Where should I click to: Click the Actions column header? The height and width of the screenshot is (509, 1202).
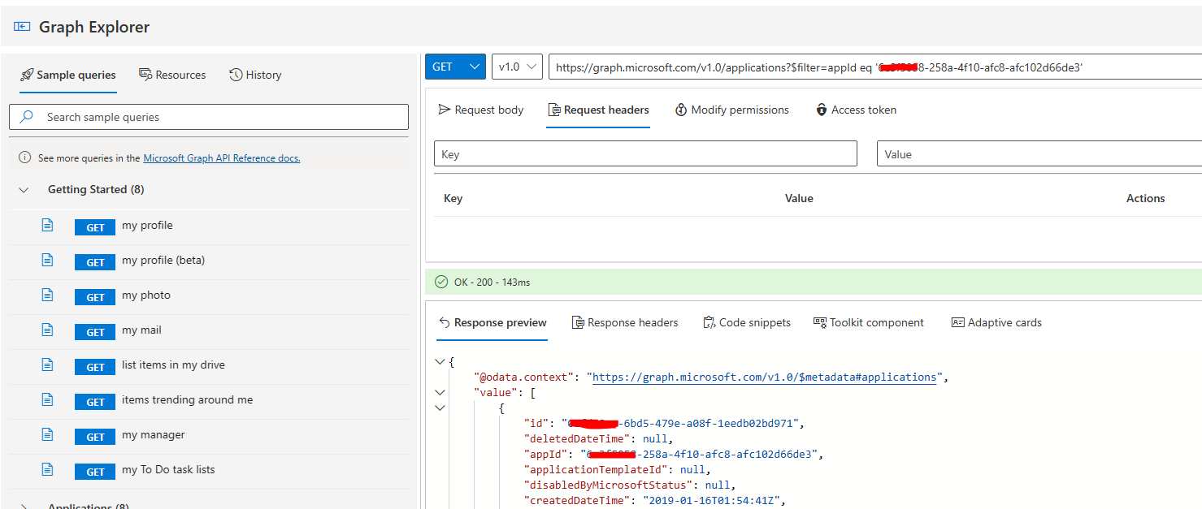pyautogui.click(x=1145, y=198)
